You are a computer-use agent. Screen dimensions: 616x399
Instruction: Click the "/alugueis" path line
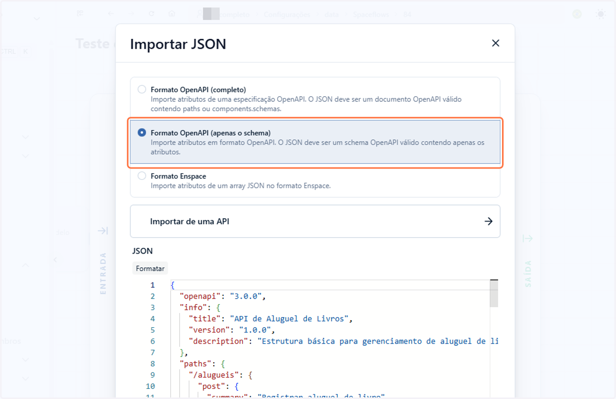220,375
